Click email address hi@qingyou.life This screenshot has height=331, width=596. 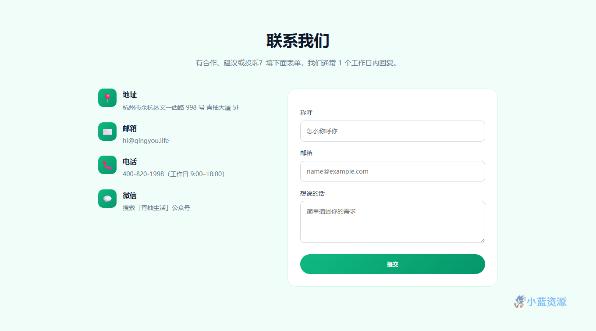[x=146, y=141]
